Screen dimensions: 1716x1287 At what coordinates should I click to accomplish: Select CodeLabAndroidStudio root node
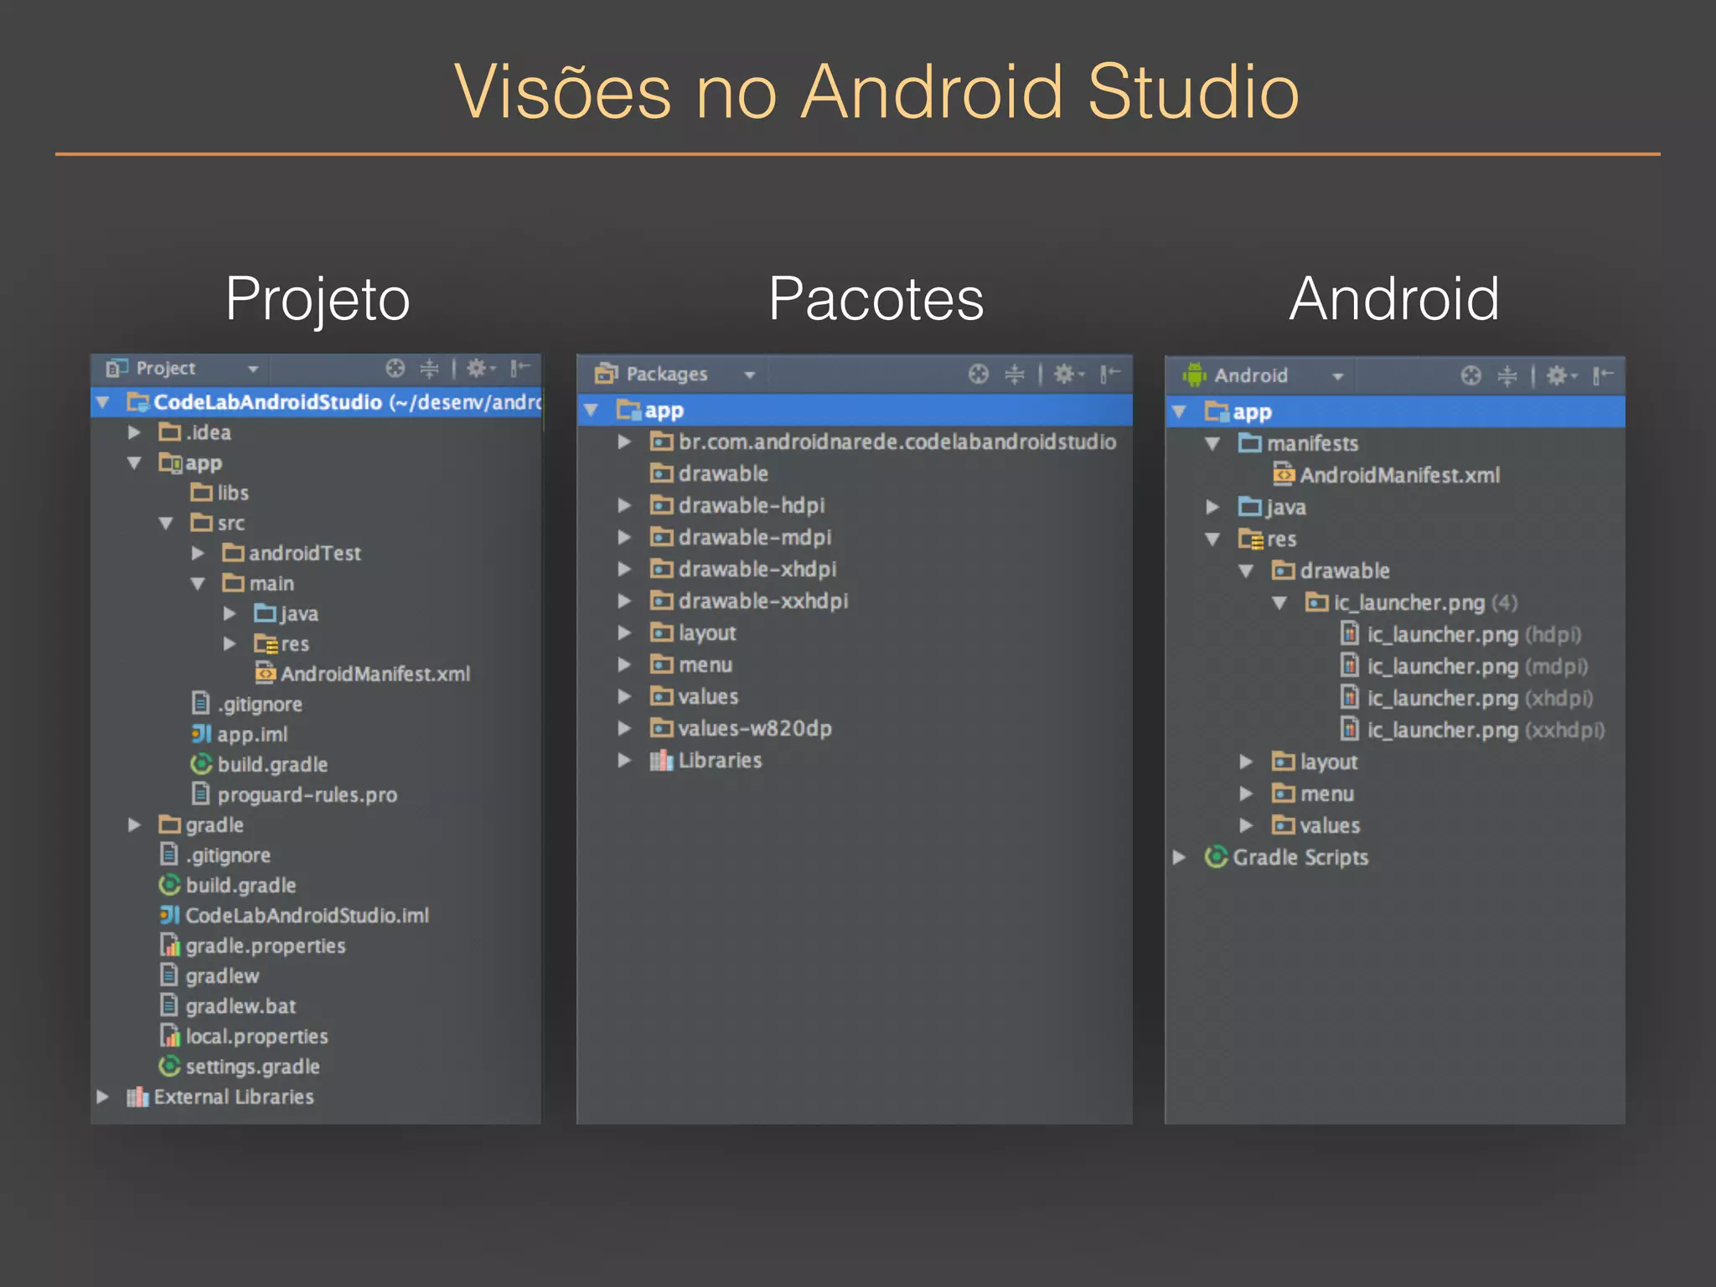317,402
